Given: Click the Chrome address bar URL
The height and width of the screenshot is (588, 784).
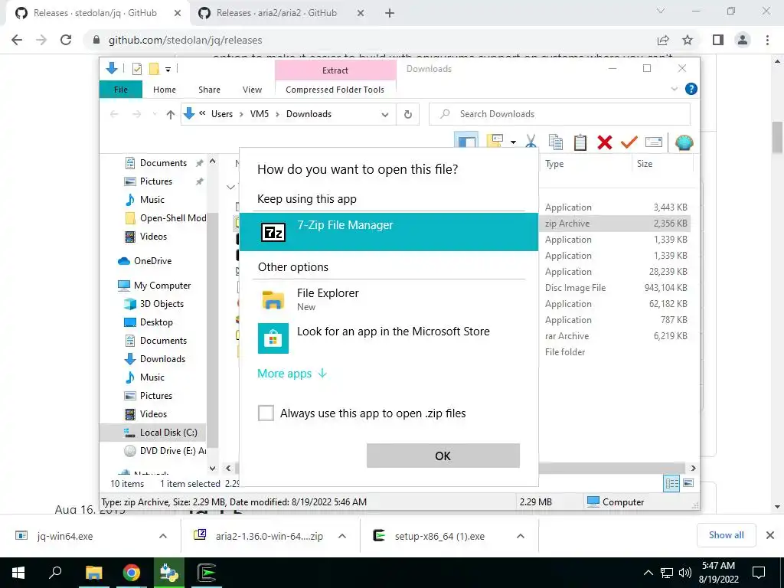Looking at the screenshot, I should point(185,40).
